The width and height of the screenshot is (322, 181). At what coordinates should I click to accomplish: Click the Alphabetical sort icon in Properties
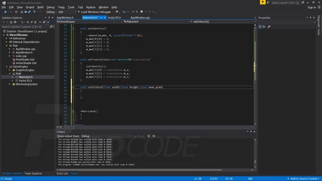(x=264, y=27)
